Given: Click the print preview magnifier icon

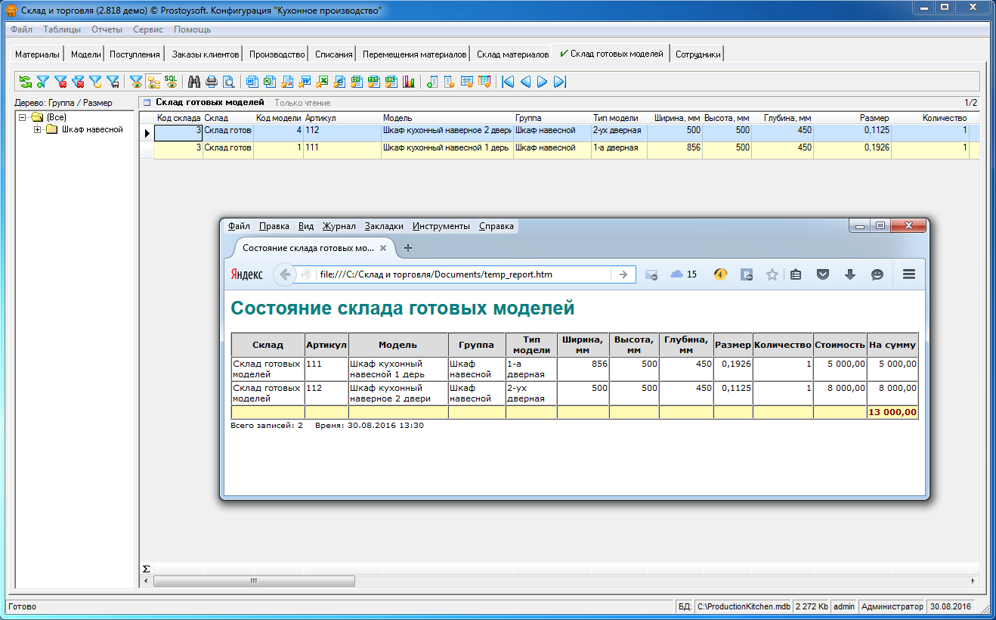Looking at the screenshot, I should click(x=227, y=82).
